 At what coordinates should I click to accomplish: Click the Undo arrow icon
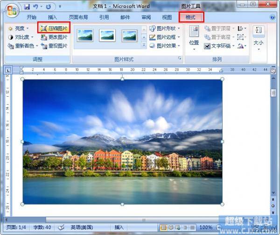tap(35, 7)
